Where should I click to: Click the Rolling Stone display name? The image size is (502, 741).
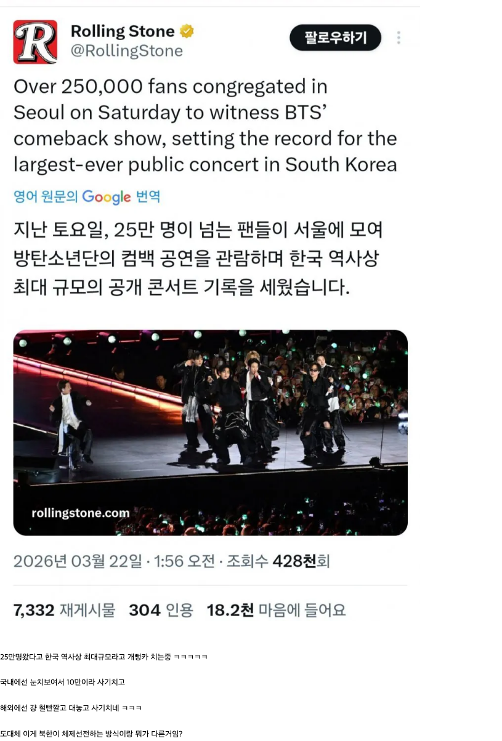[123, 31]
